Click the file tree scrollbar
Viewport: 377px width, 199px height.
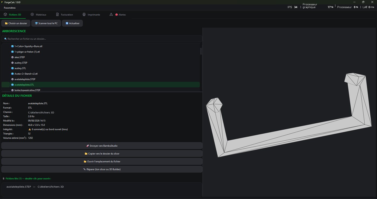(x=201, y=51)
